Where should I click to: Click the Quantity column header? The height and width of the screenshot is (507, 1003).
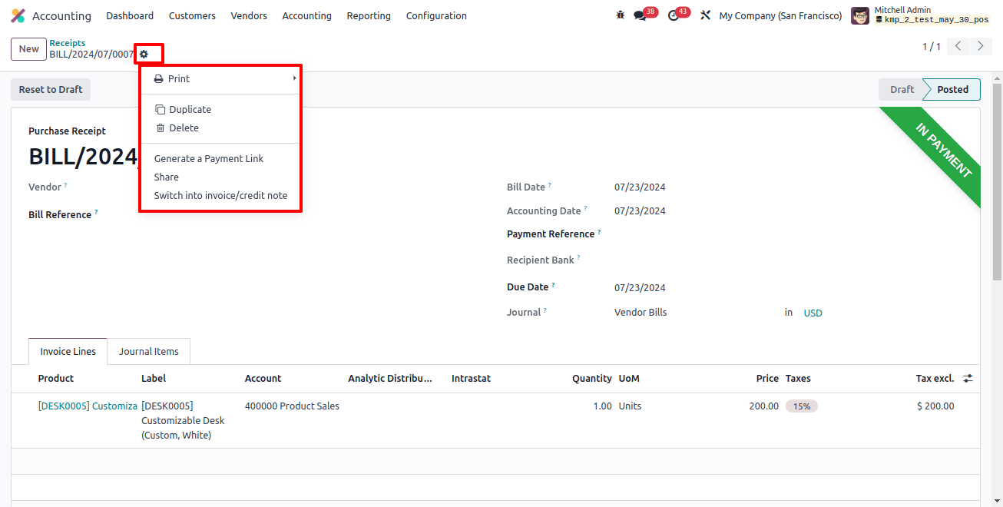coord(591,378)
